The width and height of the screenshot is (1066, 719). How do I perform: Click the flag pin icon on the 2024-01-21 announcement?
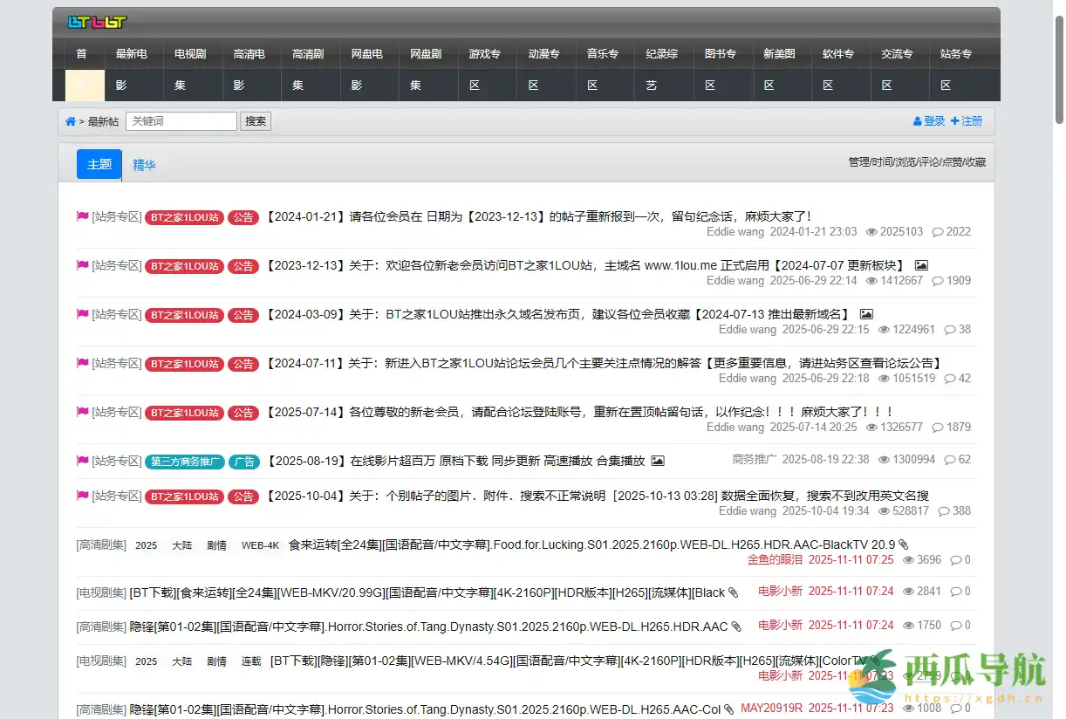82,216
